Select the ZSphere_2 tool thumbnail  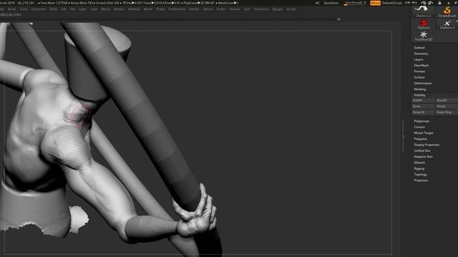pyautogui.click(x=447, y=24)
